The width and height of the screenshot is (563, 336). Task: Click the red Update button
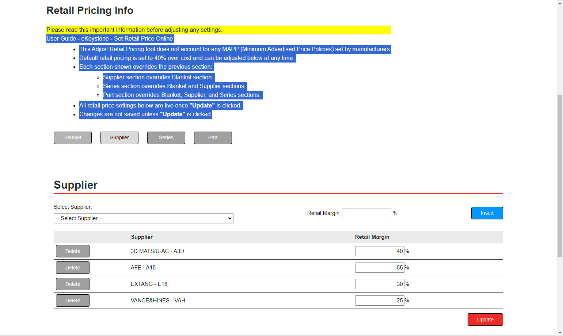(x=485, y=320)
